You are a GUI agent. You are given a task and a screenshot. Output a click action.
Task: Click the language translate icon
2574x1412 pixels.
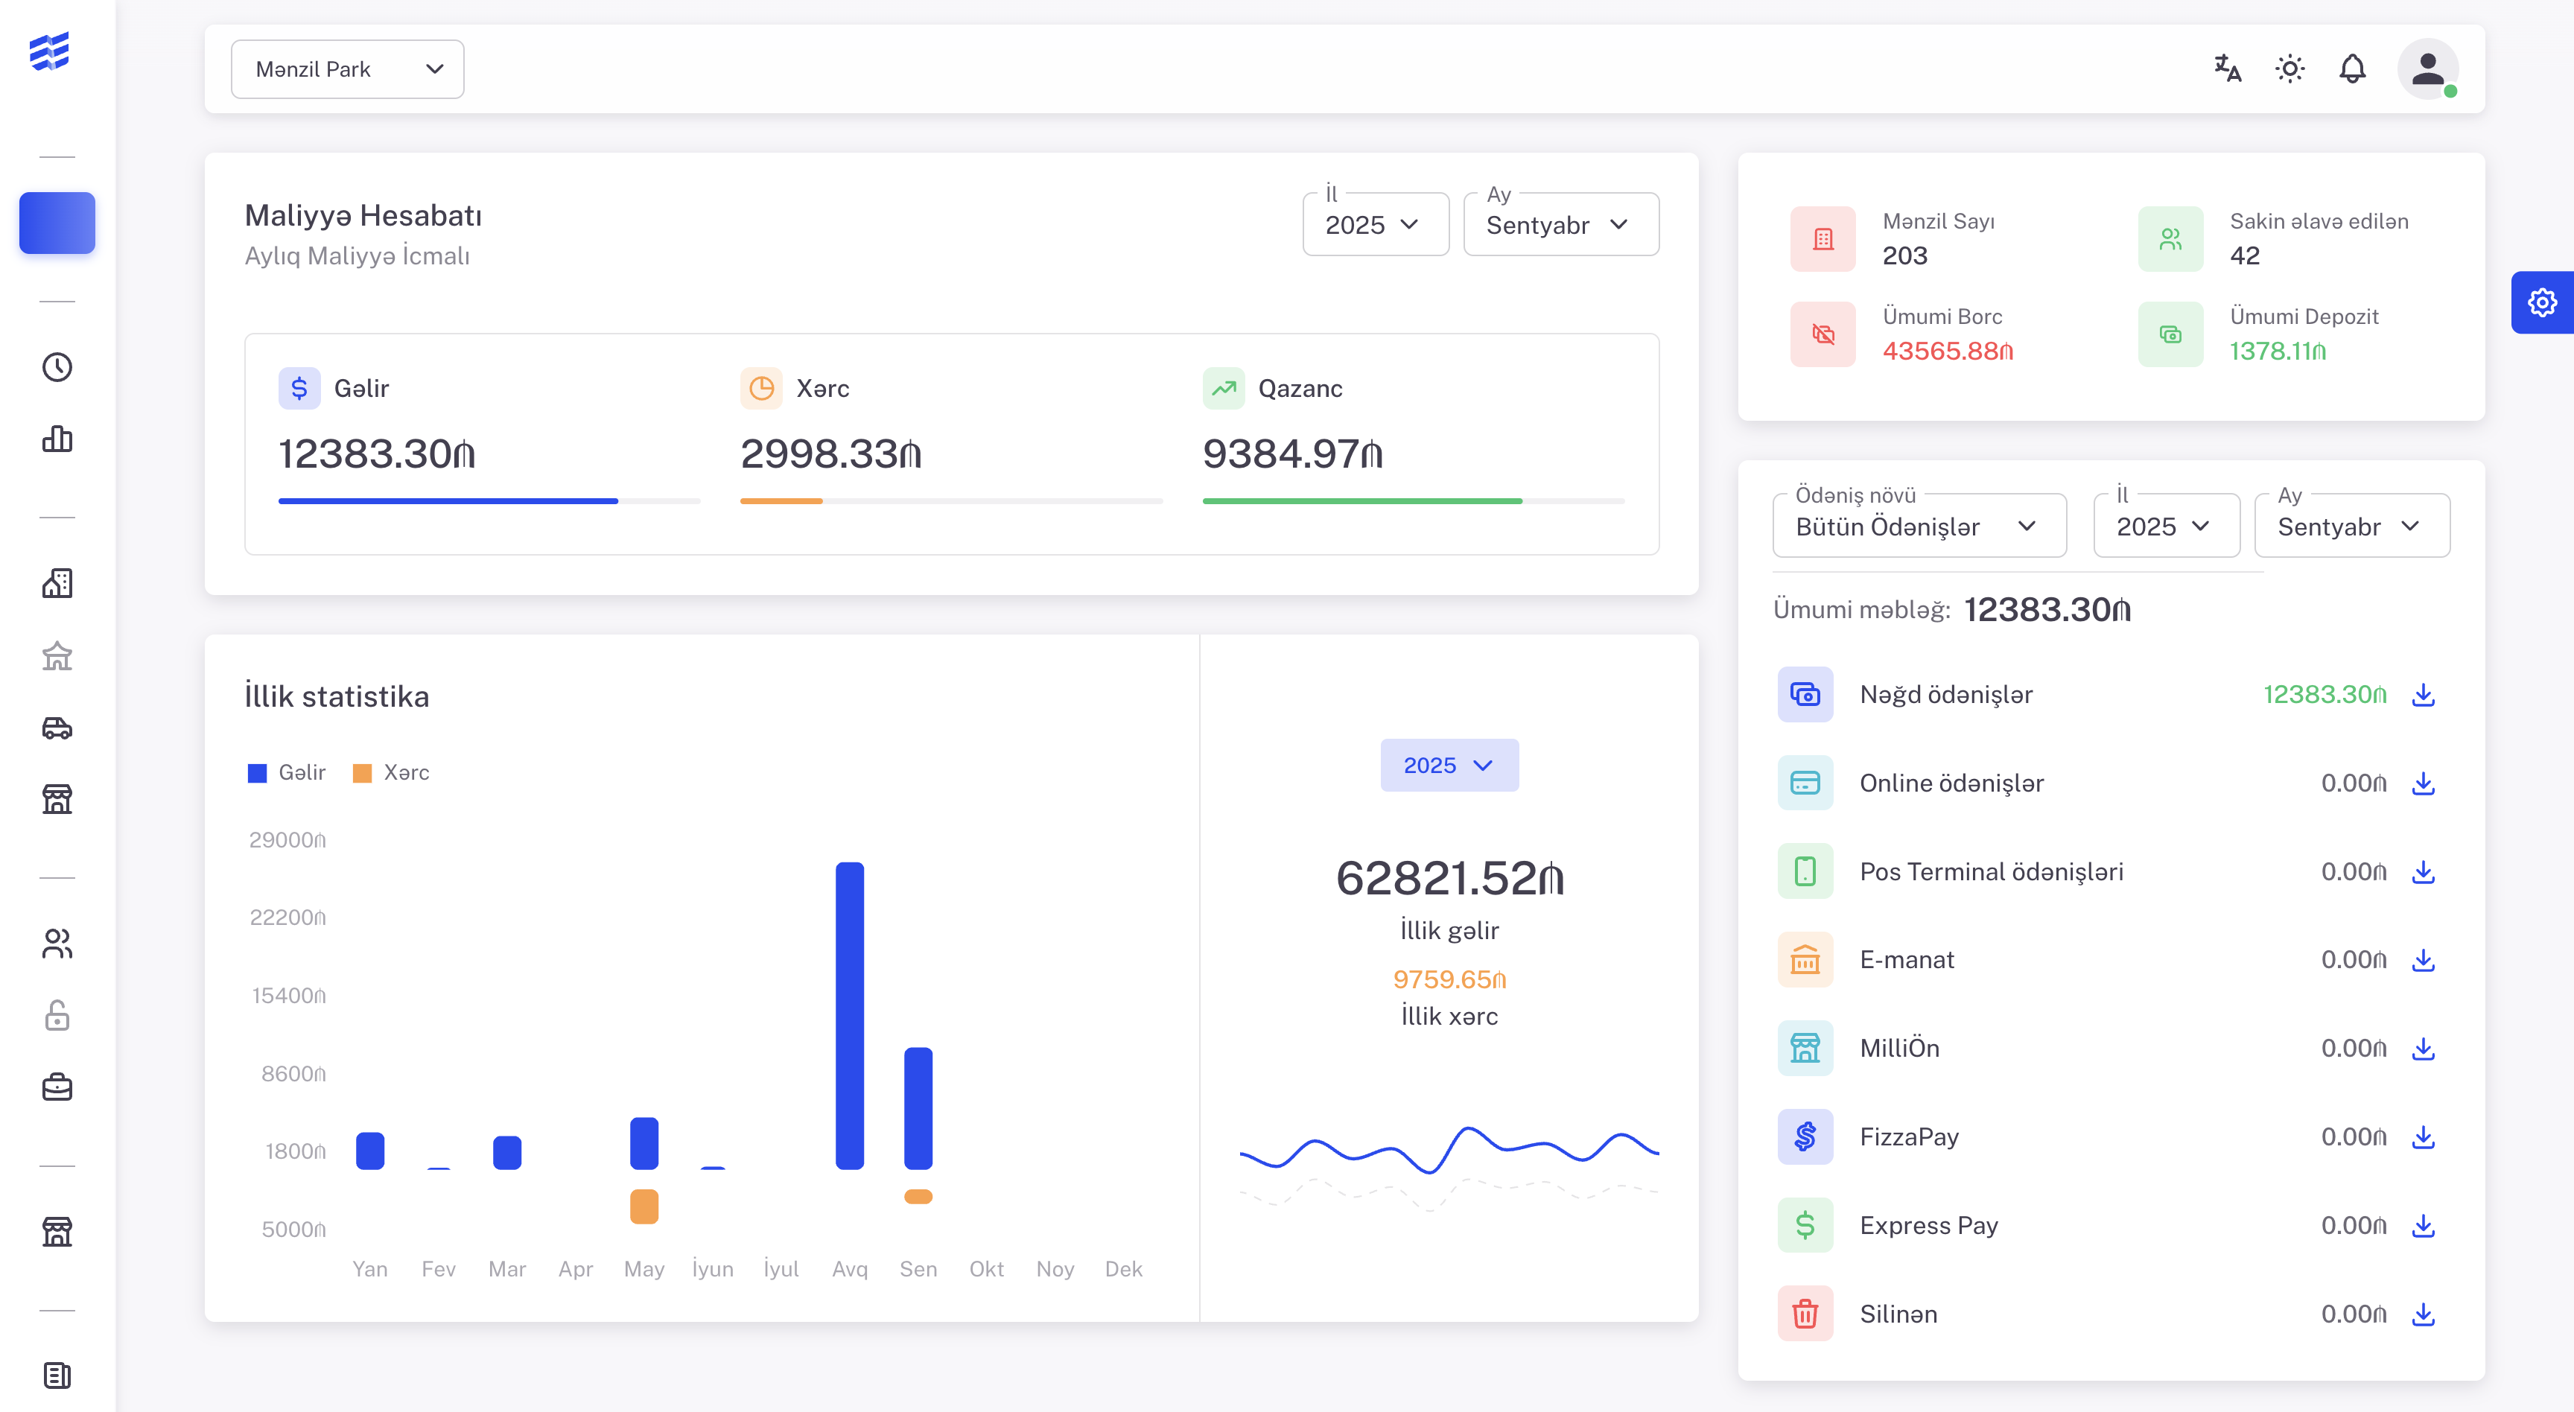click(2227, 69)
